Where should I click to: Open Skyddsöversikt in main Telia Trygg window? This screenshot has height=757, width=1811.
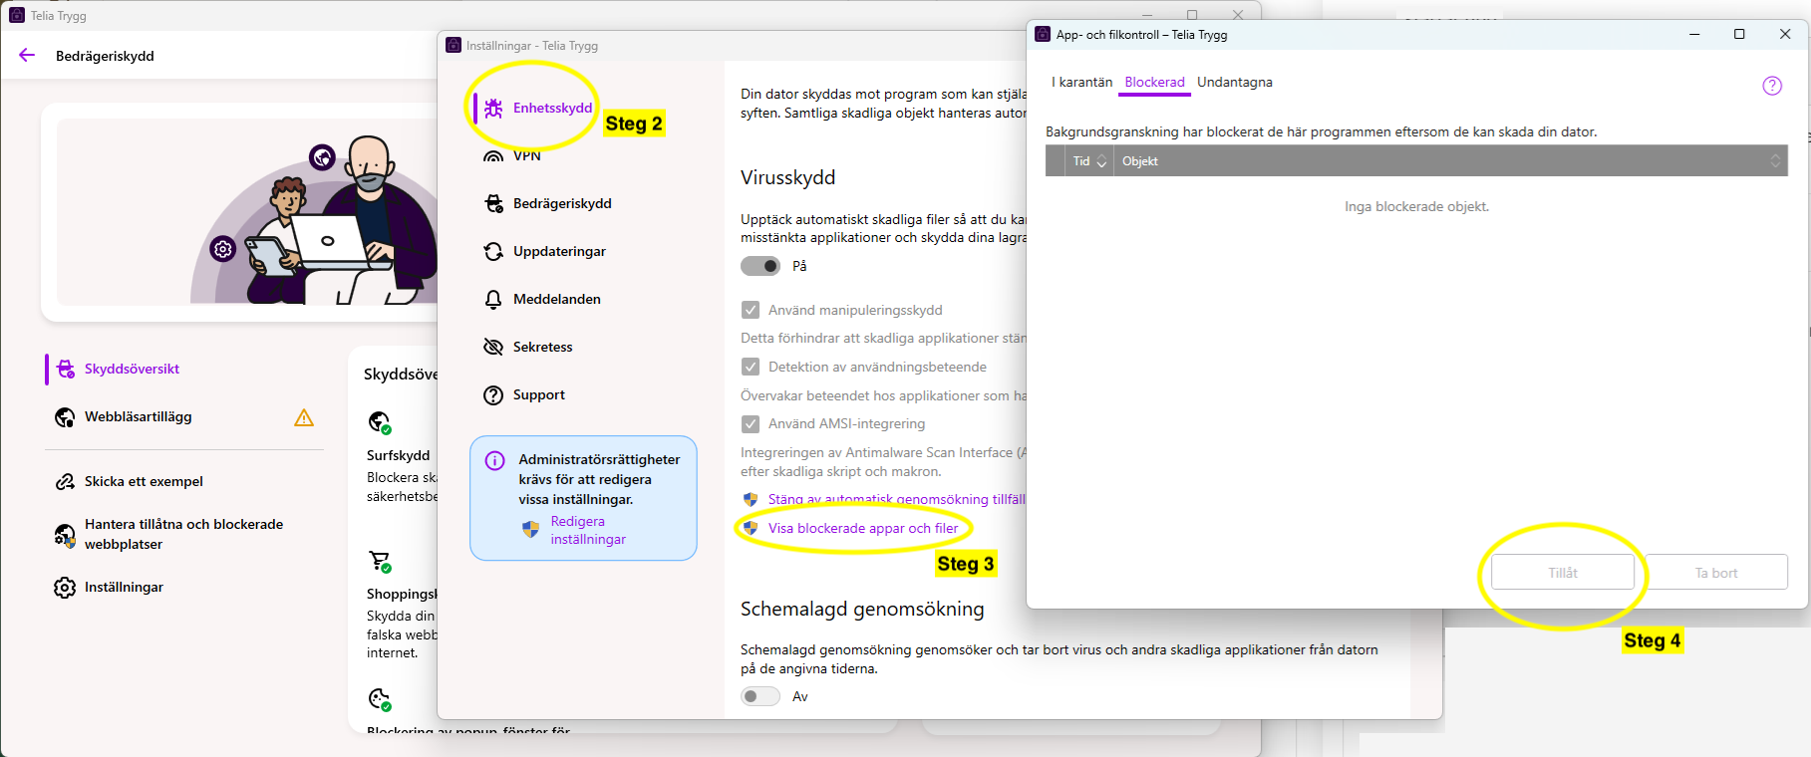(132, 369)
